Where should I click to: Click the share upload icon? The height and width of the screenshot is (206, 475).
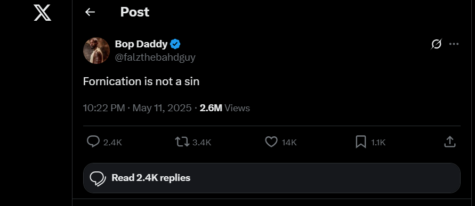coord(450,142)
